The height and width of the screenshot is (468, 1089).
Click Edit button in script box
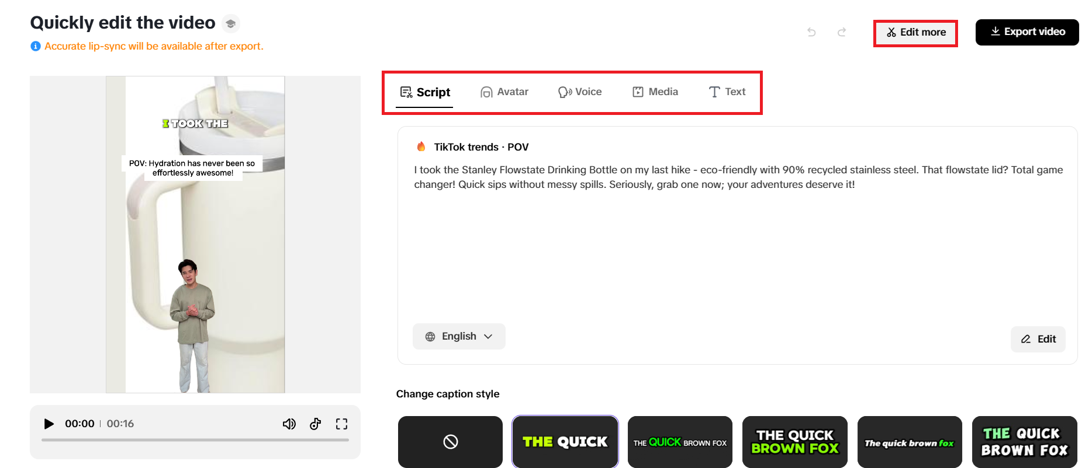coord(1038,339)
